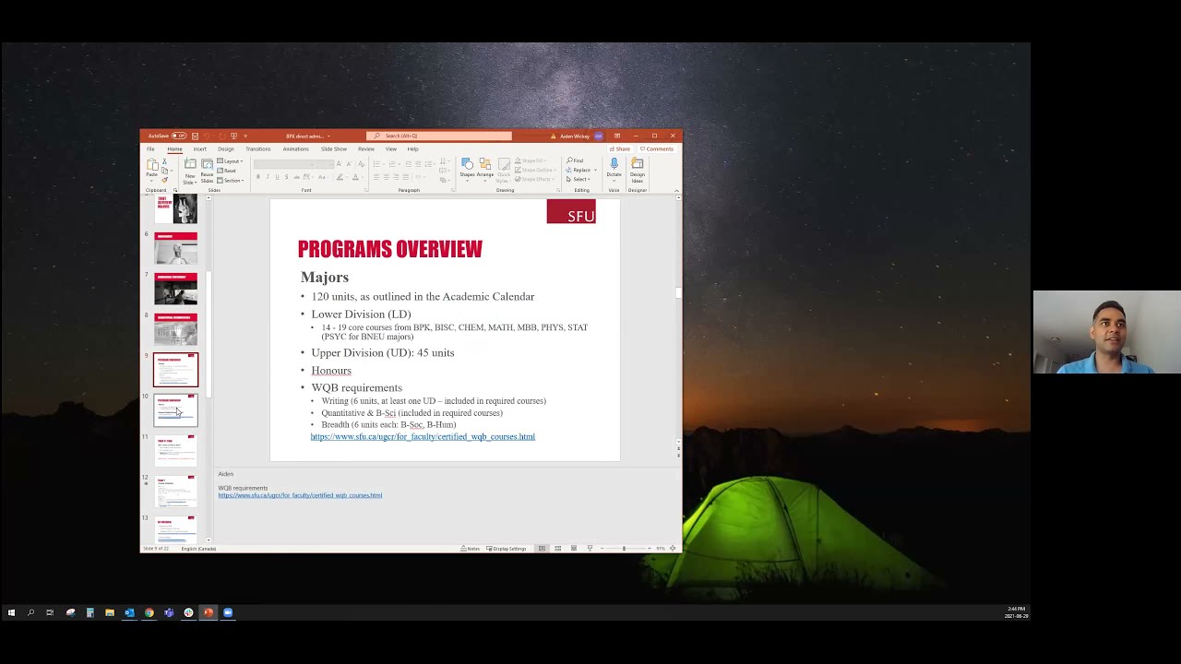Select slide 10 thumbnail

click(x=175, y=410)
